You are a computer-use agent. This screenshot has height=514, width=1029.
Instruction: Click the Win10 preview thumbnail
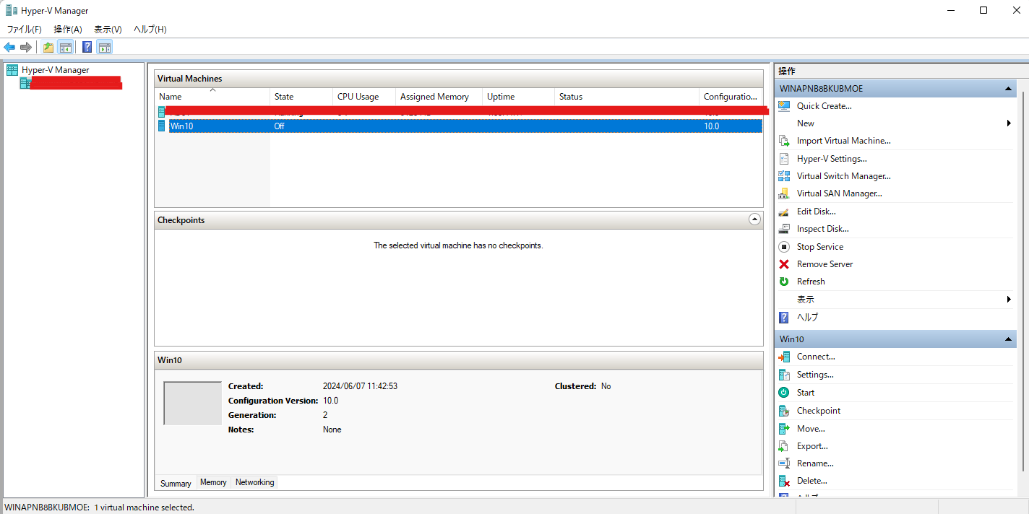[x=192, y=404]
